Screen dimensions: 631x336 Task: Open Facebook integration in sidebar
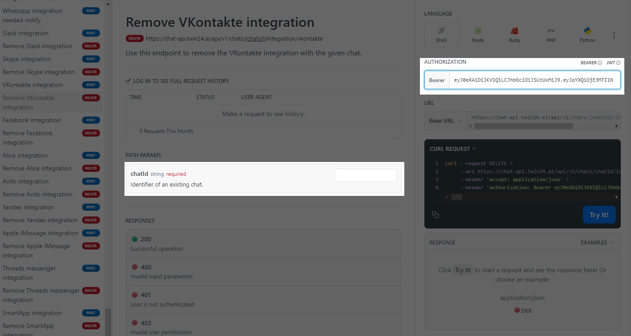51,120
